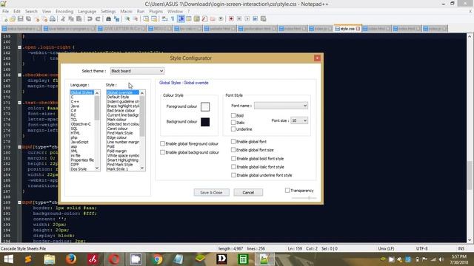Click the Transparency slider
This screenshot has width=474, height=266.
(x=304, y=198)
